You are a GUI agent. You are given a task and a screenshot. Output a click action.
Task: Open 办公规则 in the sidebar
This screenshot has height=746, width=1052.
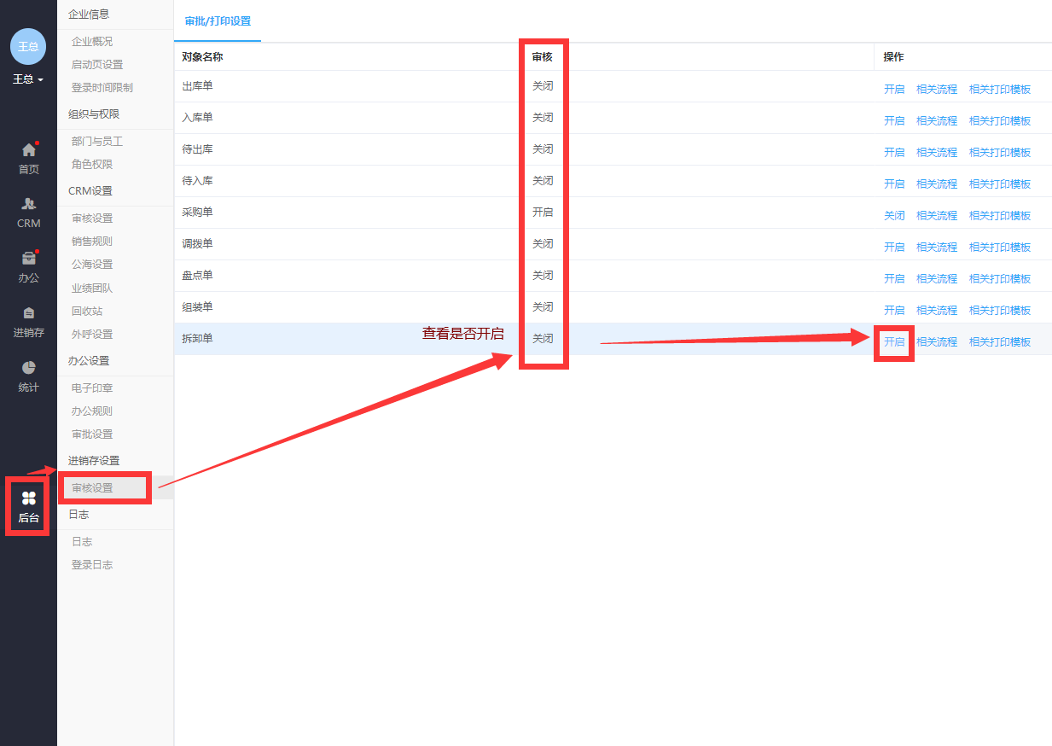click(x=92, y=411)
